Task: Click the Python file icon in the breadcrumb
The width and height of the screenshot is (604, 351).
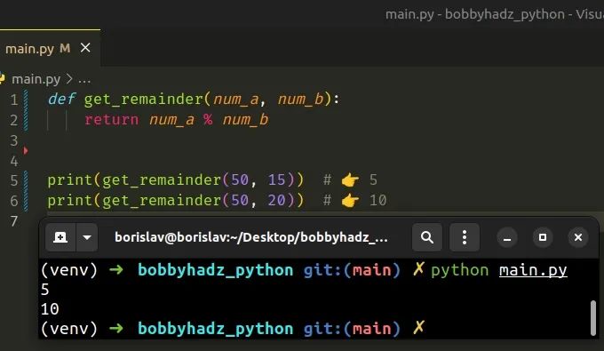Action: [x=2, y=78]
